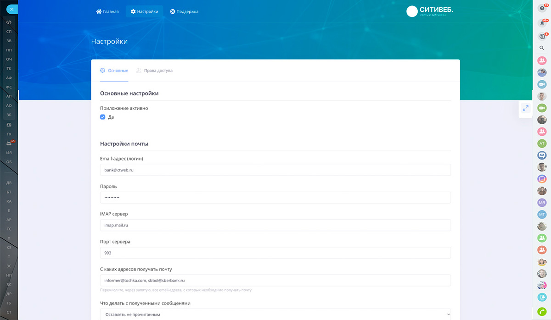Click the green phone call button
Viewport: 551px width, 320px height.
click(542, 312)
